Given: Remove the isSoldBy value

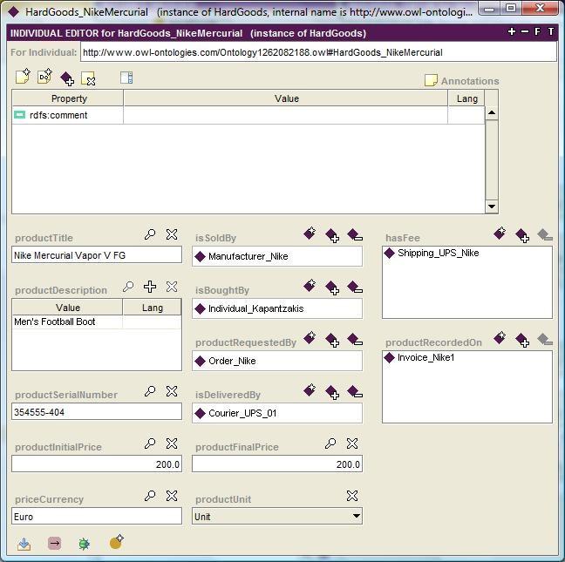Looking at the screenshot, I should point(355,234).
